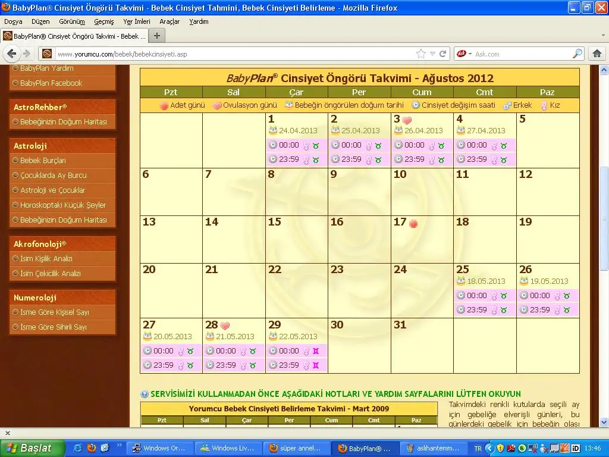Open Çocuklarda Ay Burcu link

(x=53, y=176)
